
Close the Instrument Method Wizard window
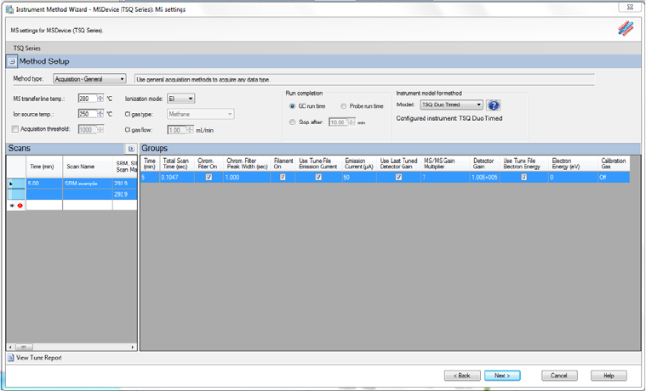coord(630,7)
